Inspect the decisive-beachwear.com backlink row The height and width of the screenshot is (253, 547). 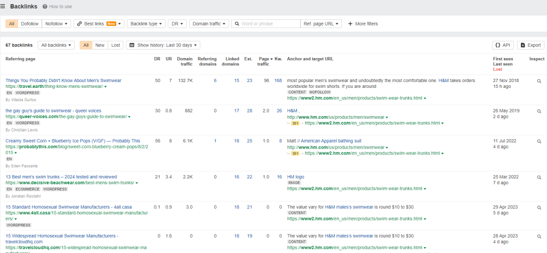point(538,177)
